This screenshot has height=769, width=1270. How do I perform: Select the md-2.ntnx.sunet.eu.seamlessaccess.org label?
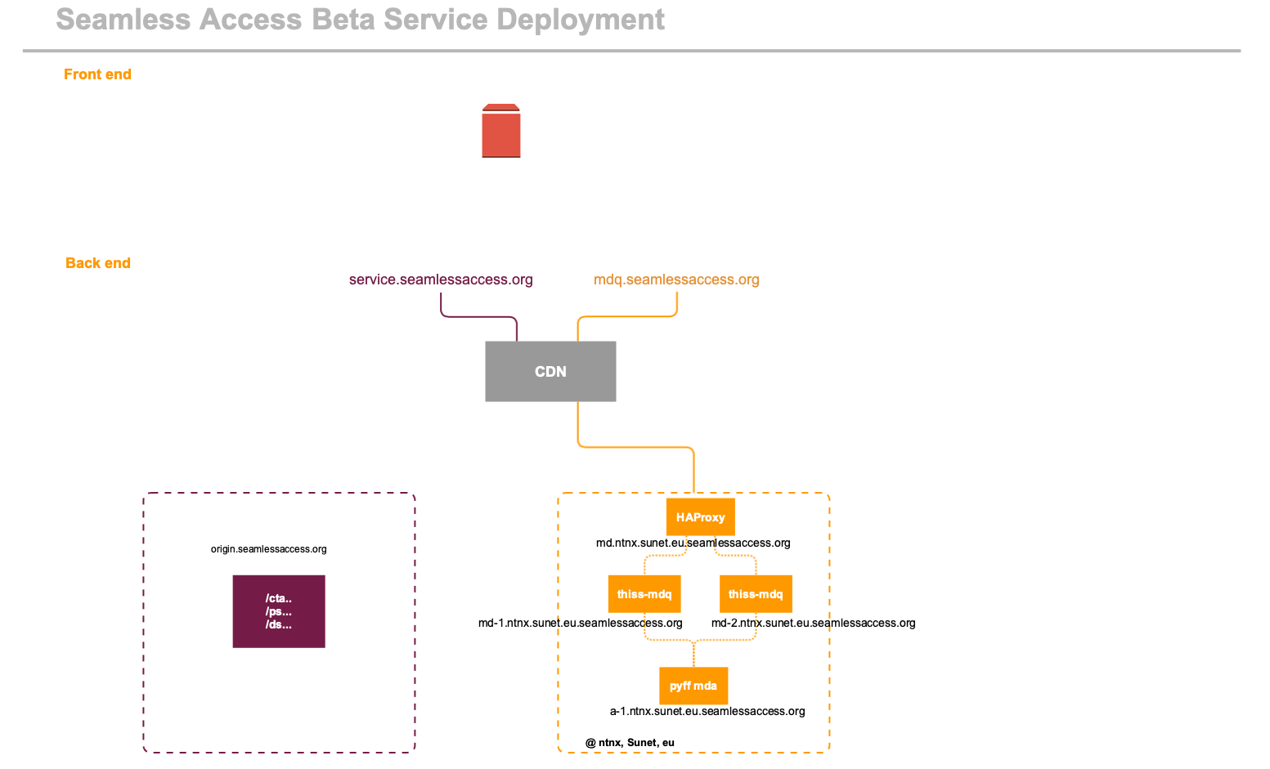(814, 623)
